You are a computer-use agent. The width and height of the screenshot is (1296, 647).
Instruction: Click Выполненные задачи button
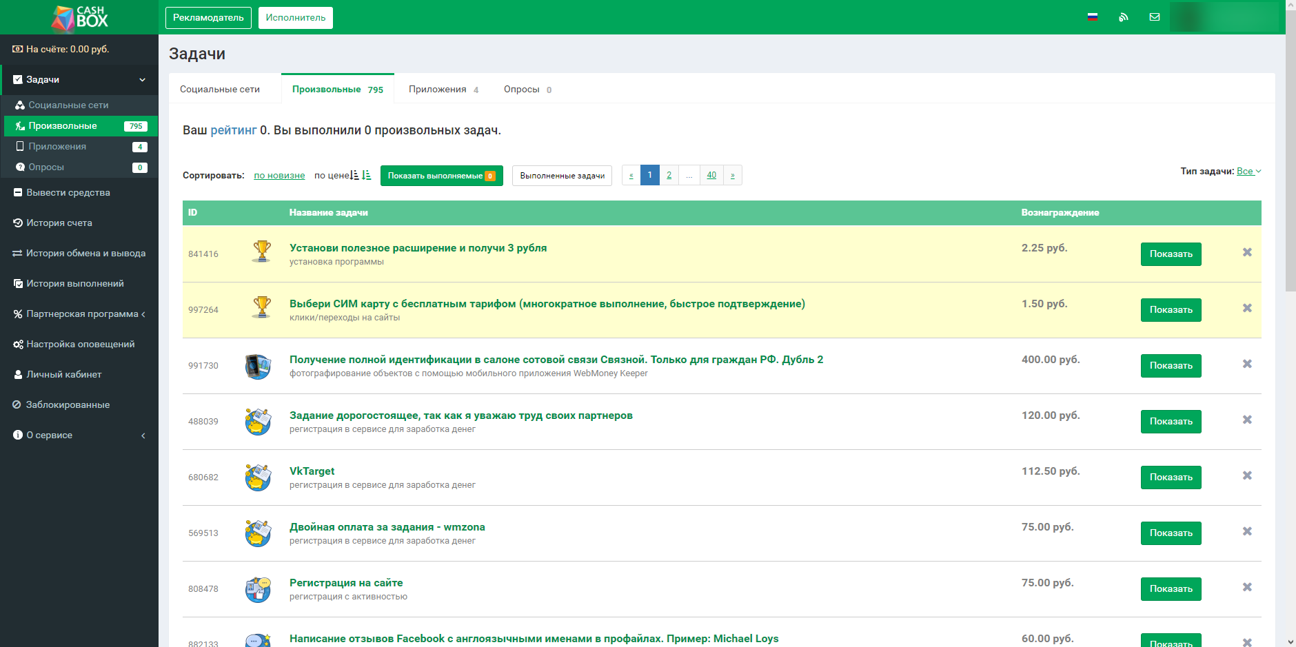coord(562,176)
